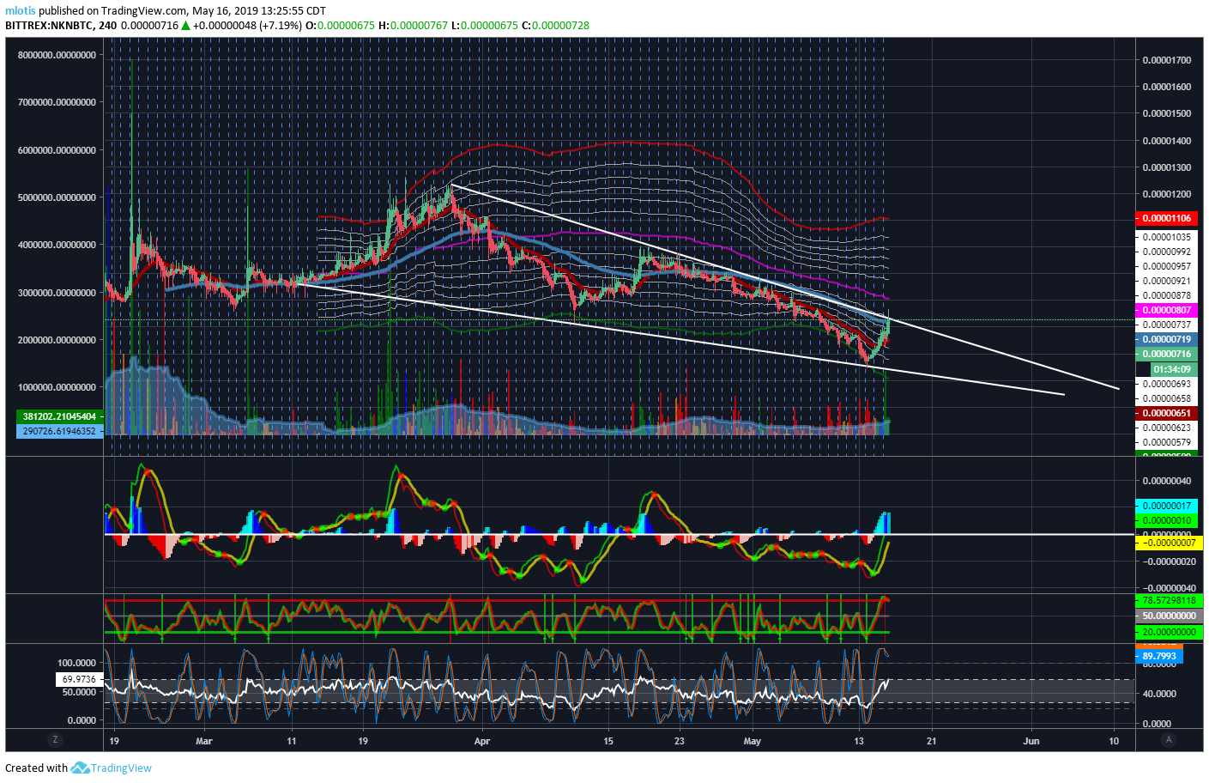Click the 0.00000878 price label
The height and width of the screenshot is (783, 1209).
(x=1166, y=295)
